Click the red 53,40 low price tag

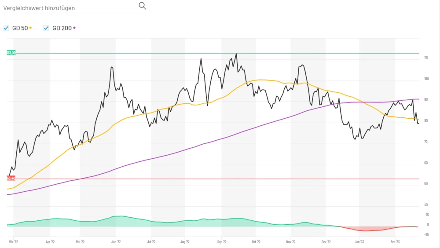(11, 178)
